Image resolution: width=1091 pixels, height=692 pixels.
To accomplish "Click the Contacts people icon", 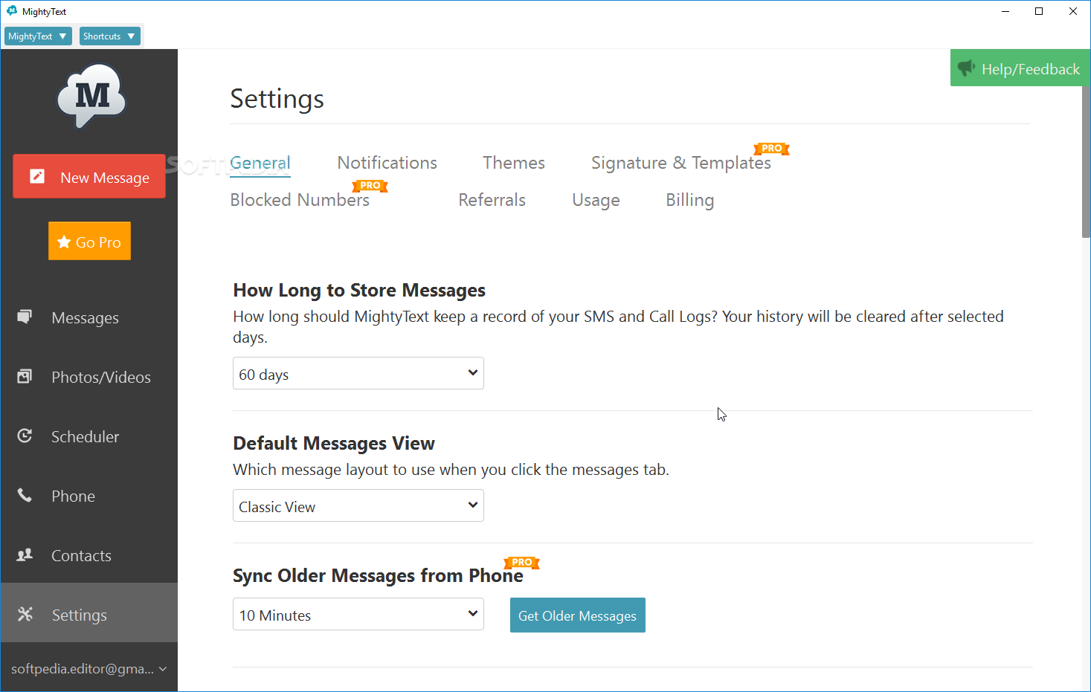I will click(25, 554).
